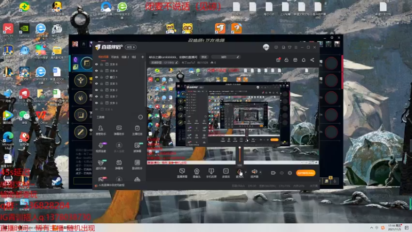The width and height of the screenshot is (412, 232).
Task: Launch the 视频连麦 tool
Action: [100, 147]
